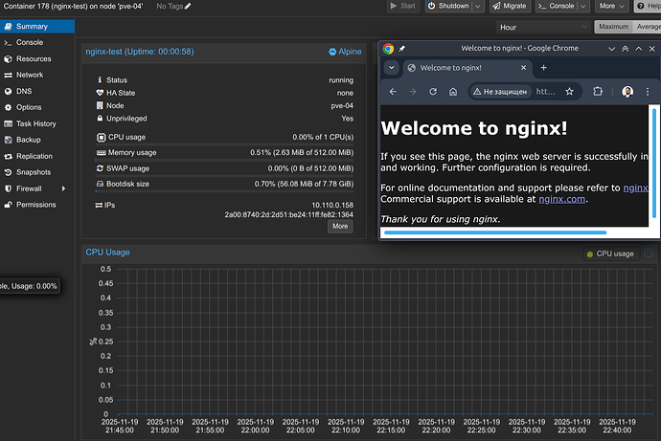Bookmark the nginx page with star icon
661x441 pixels.
(570, 92)
